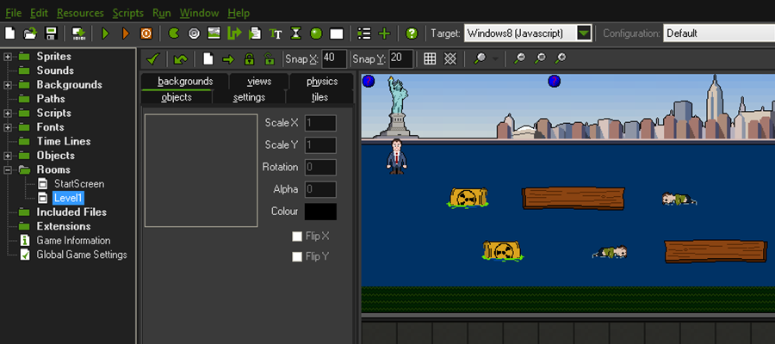Screen dimensions: 775x344
Task: Undo the last room change
Action: (x=180, y=59)
